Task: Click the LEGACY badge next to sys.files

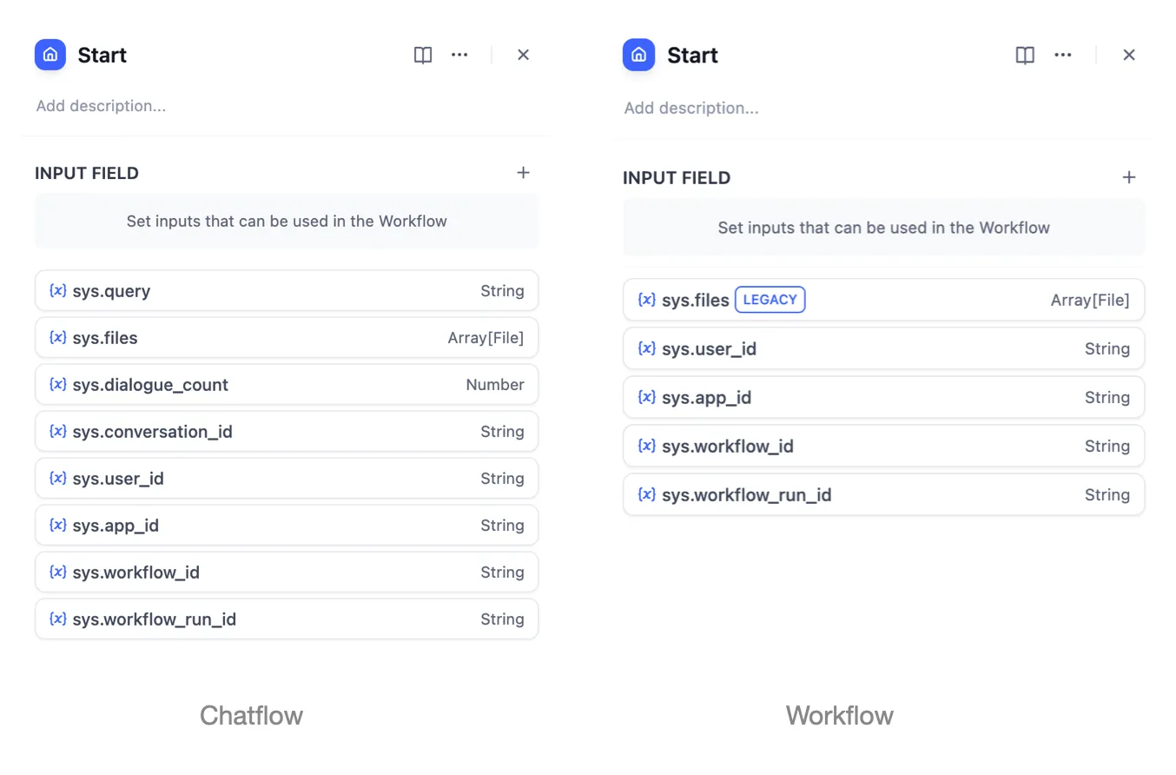Action: click(770, 300)
